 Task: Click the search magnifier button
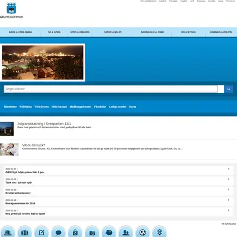coord(229,89)
